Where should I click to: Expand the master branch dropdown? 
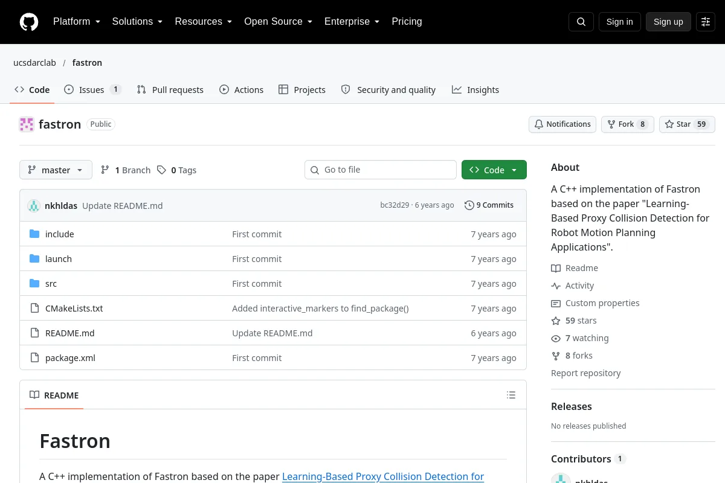tap(56, 170)
